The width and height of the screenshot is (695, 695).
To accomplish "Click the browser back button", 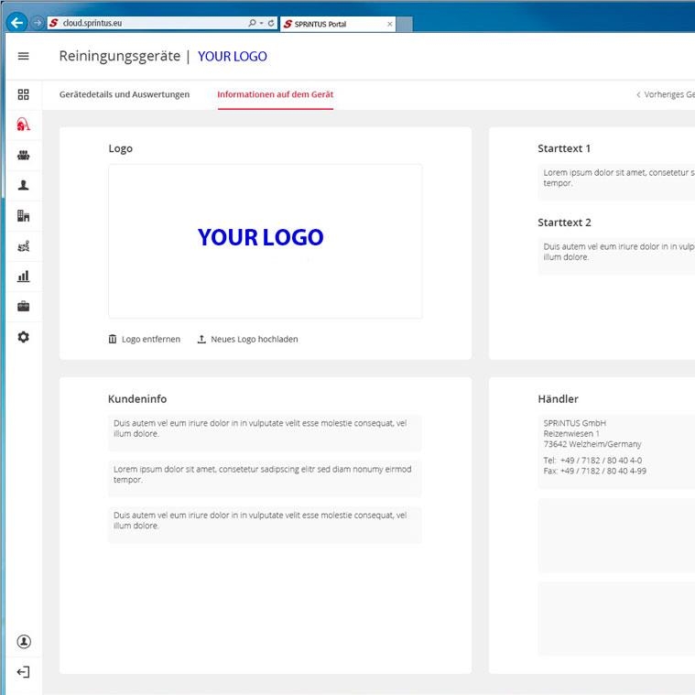I will pyautogui.click(x=16, y=23).
